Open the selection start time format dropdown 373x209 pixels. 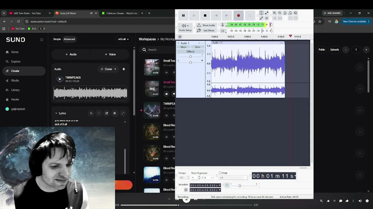pos(219,185)
